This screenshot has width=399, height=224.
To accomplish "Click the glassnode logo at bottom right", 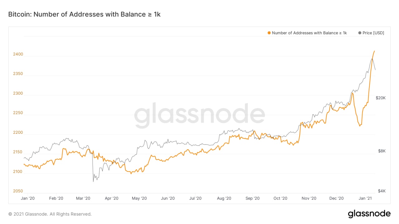I will [369, 214].
